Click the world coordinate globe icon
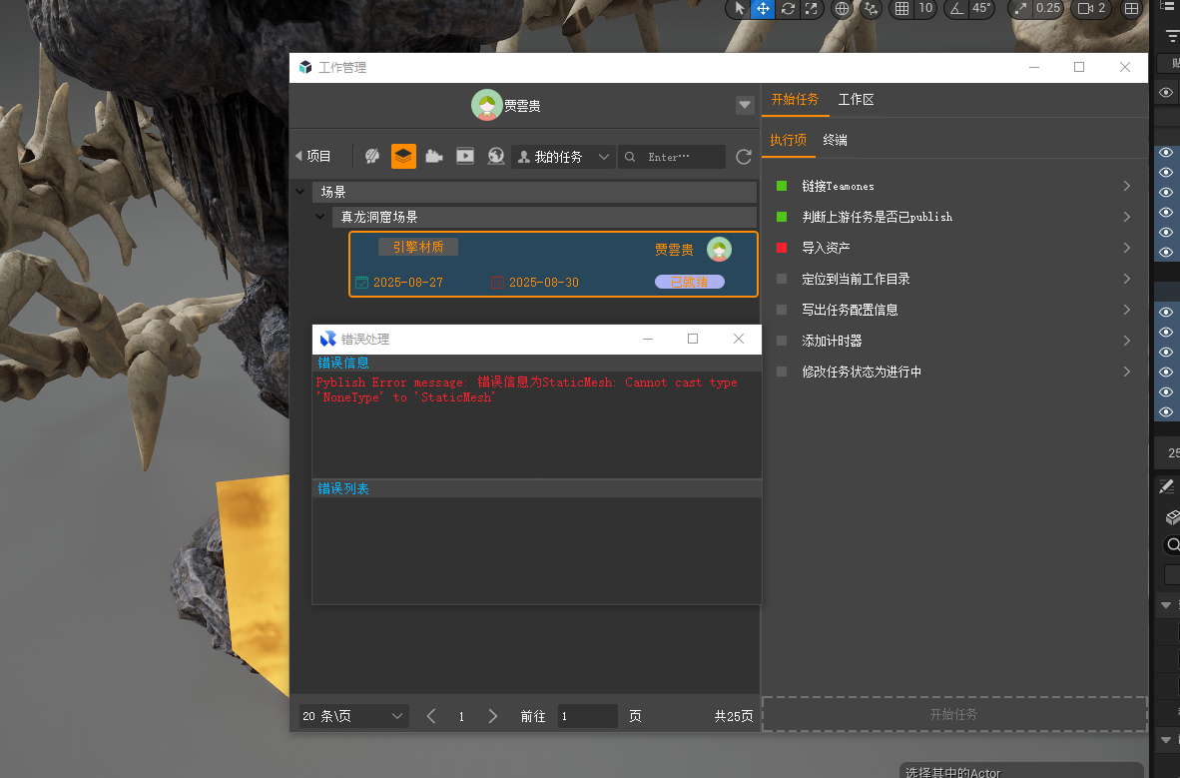1180x778 pixels. click(843, 9)
